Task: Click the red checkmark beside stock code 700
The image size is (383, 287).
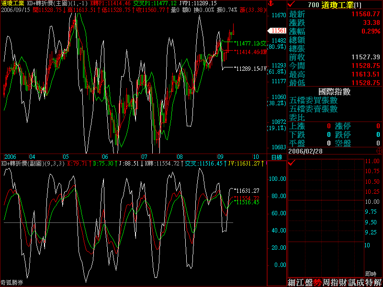Action: [291, 4]
